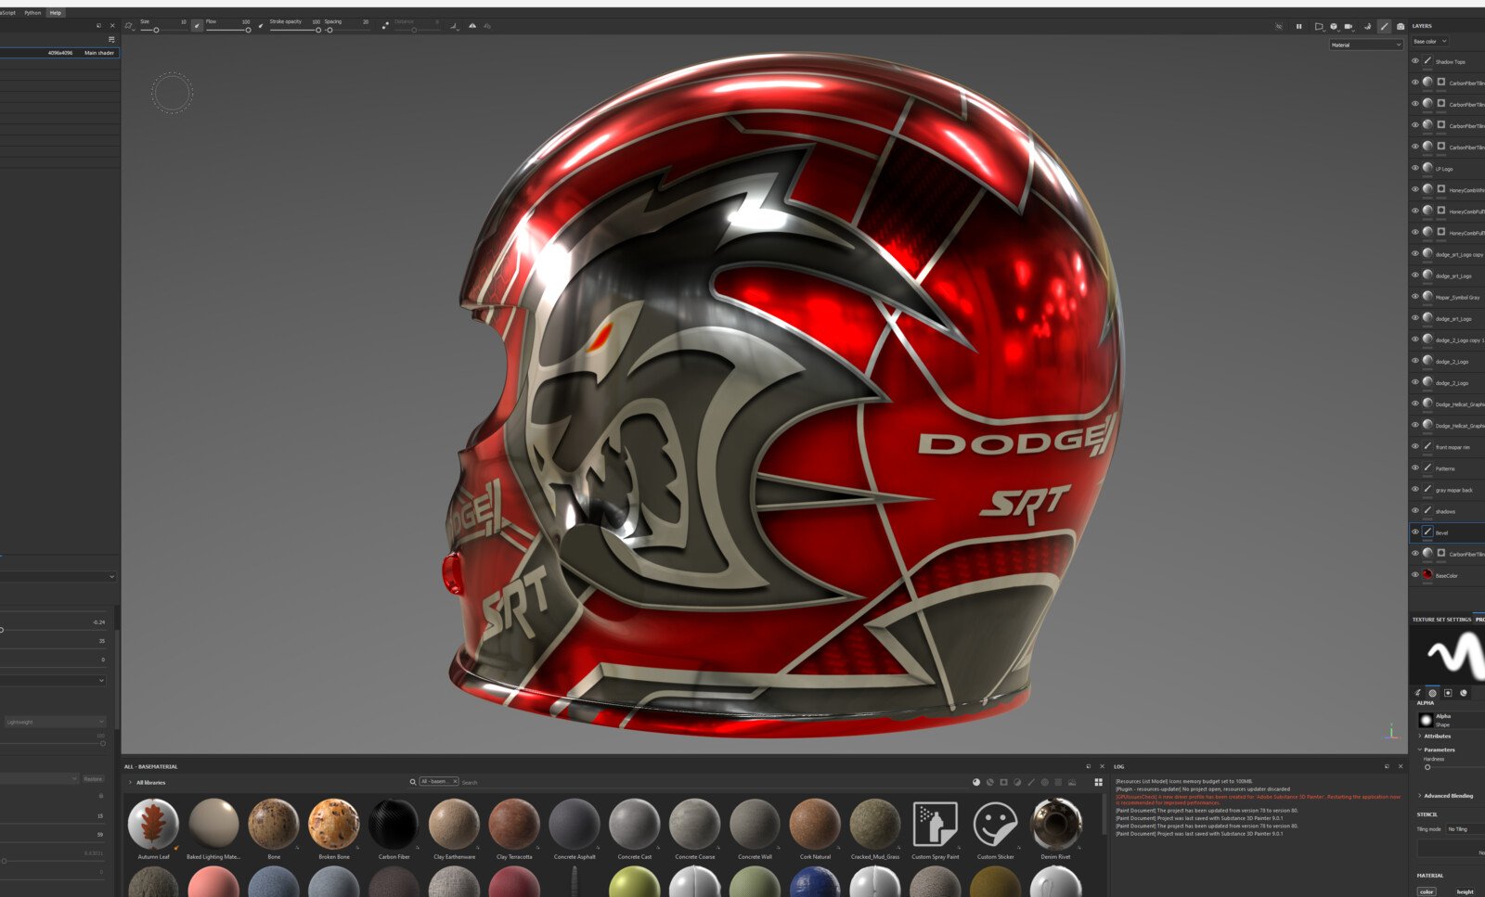Expand the Attributes section

(1420, 736)
